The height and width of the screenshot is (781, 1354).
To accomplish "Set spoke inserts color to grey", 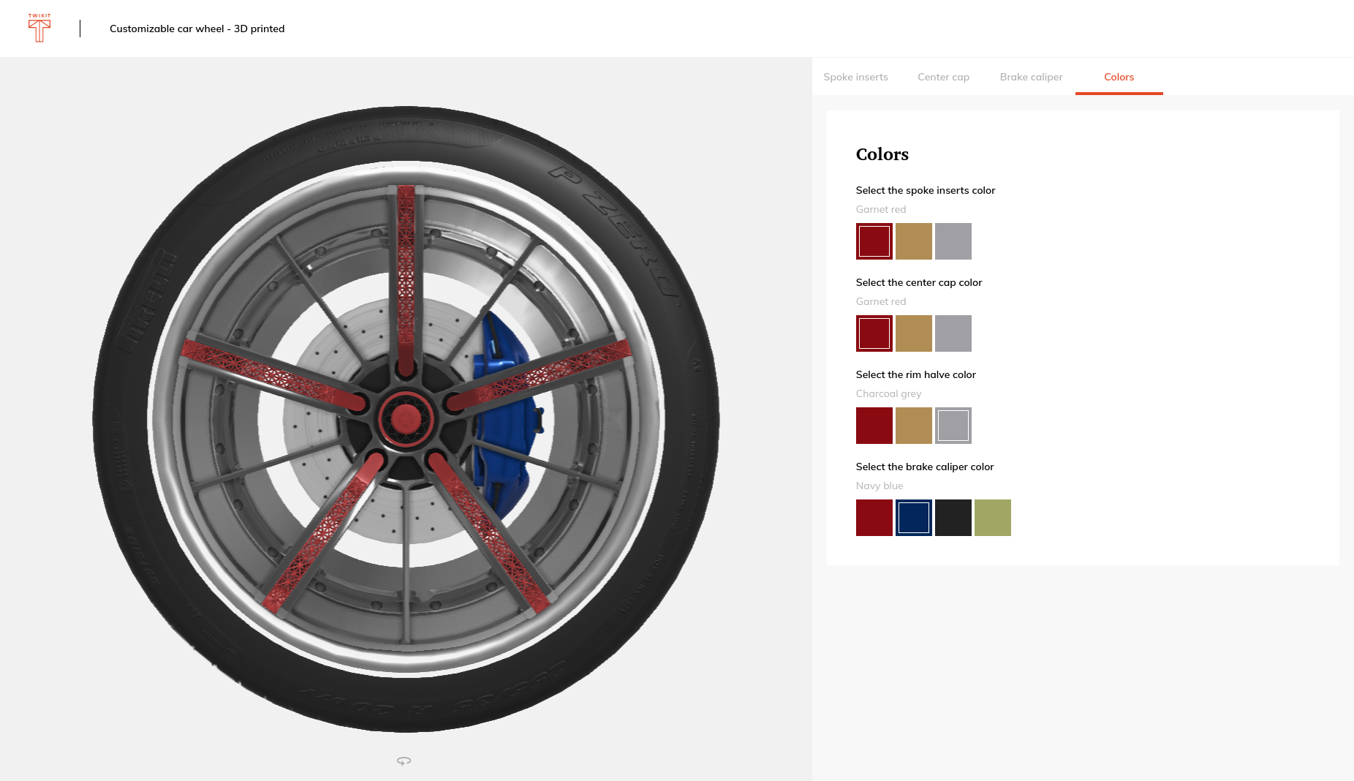I will pos(953,241).
